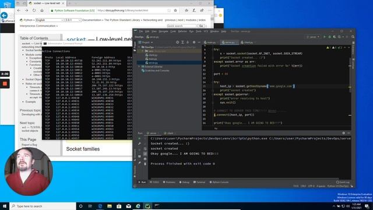Open the language dropdown showing English

[x=50, y=20]
